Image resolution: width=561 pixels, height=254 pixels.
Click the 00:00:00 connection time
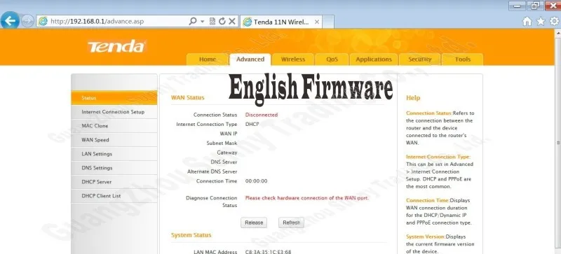click(x=256, y=181)
